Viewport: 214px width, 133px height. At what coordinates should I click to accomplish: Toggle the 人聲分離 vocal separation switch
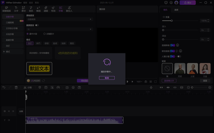[179, 56]
